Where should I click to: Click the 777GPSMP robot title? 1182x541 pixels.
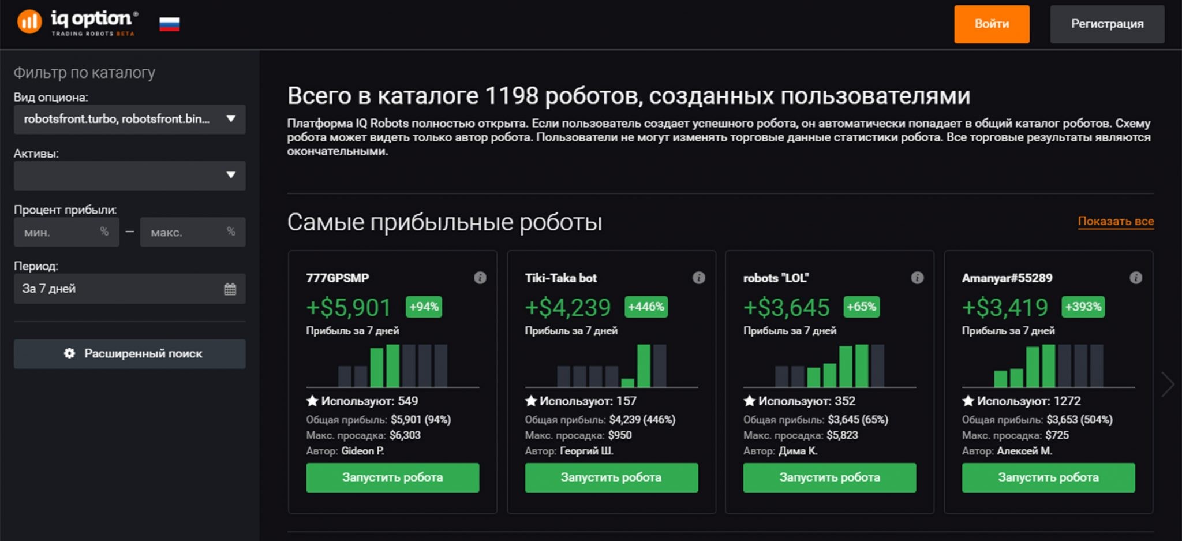[x=338, y=278]
